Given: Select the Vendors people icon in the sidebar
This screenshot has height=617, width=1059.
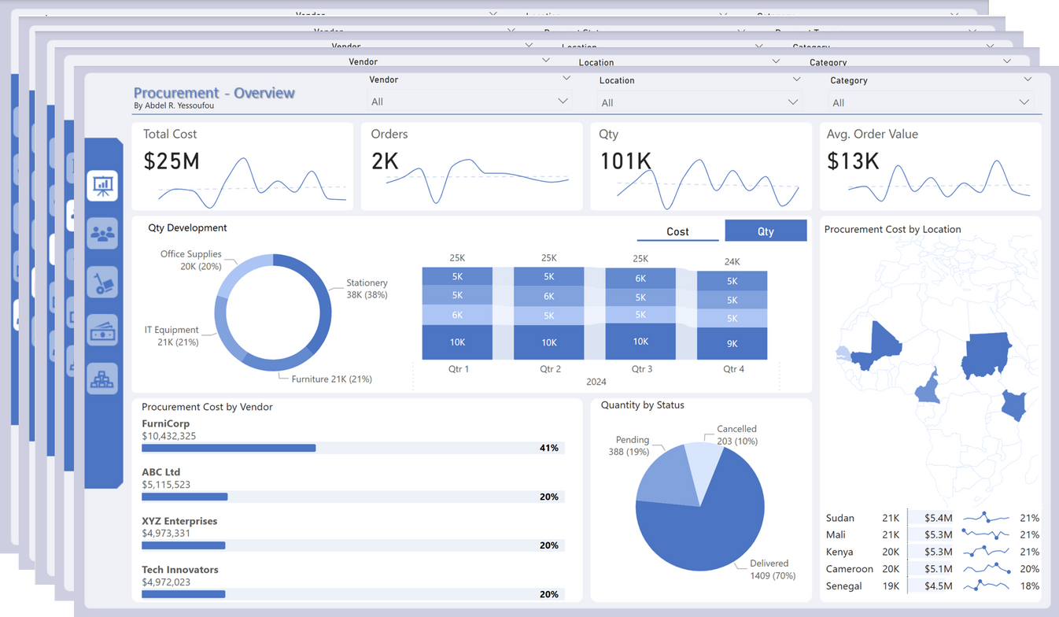Looking at the screenshot, I should click(x=102, y=233).
